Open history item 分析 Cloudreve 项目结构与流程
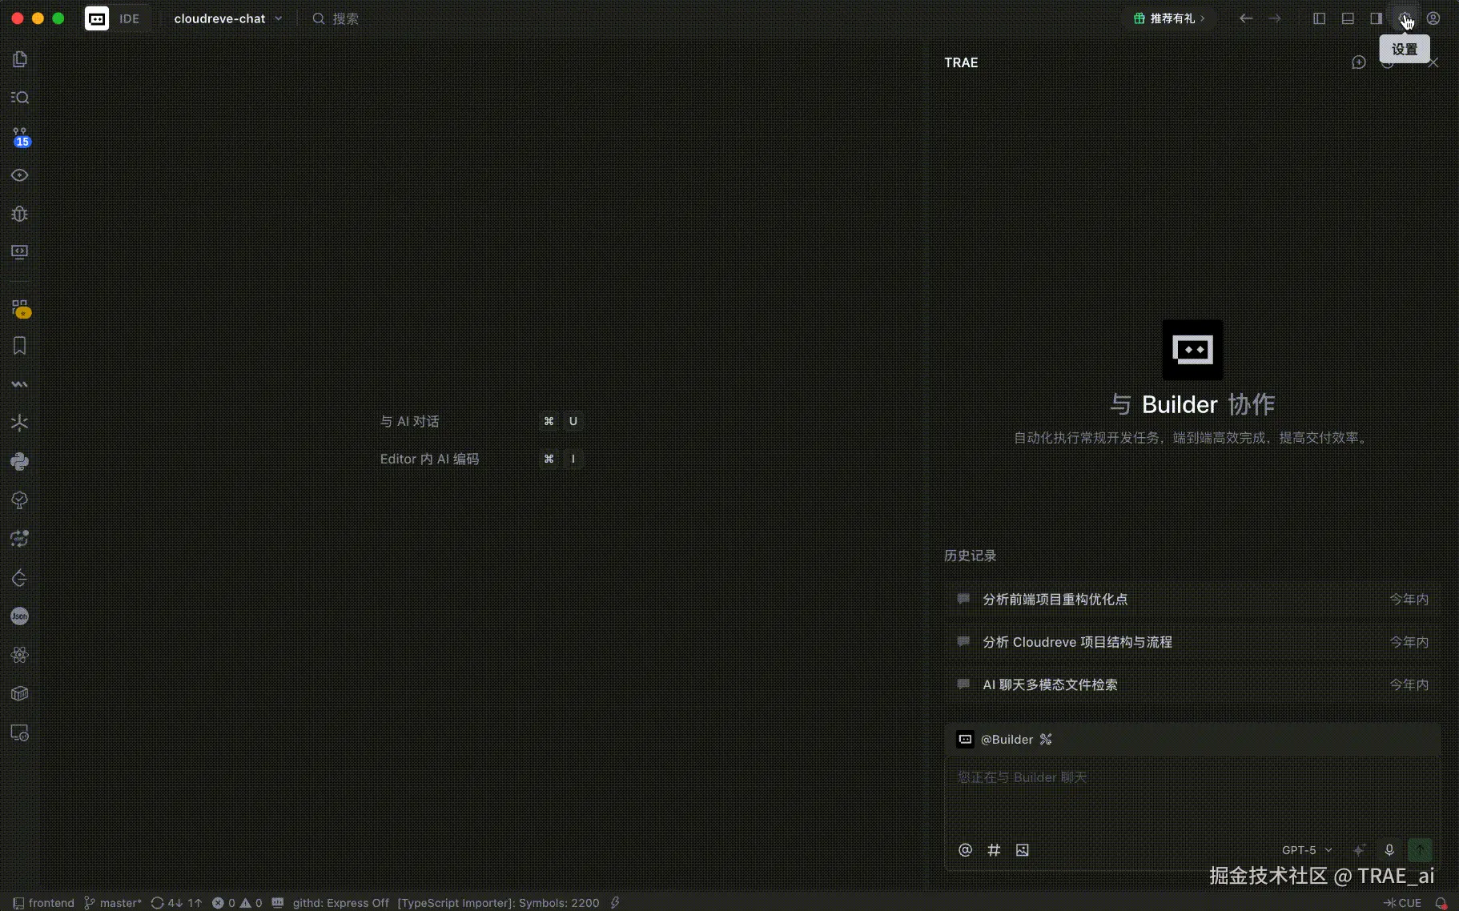1459x911 pixels. [1192, 642]
